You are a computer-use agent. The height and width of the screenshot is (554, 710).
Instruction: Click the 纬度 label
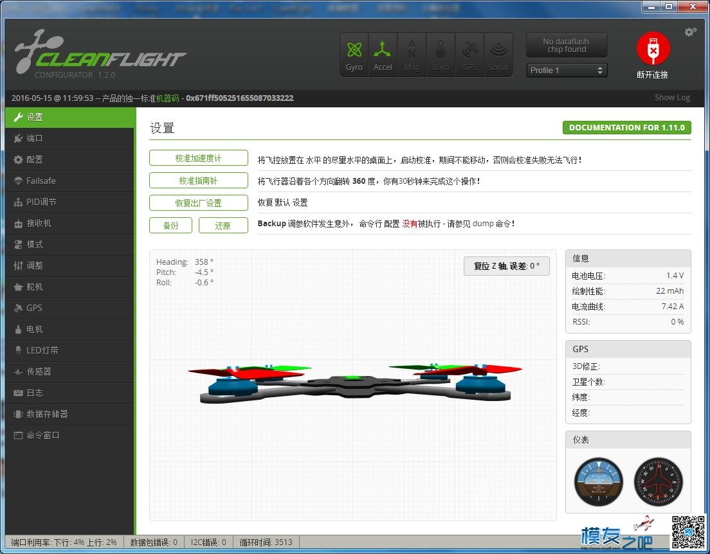coord(581,397)
